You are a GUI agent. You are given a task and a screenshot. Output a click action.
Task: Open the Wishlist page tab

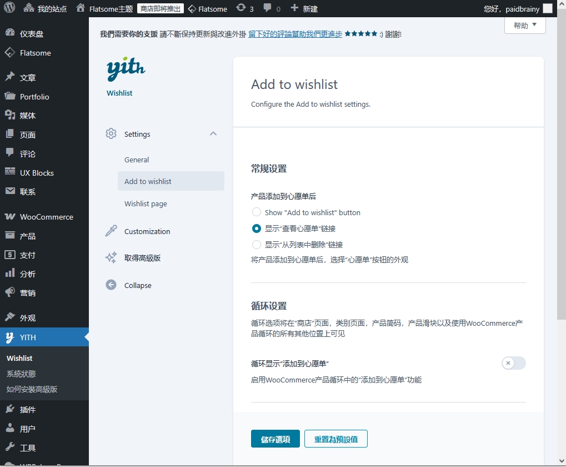tap(146, 203)
